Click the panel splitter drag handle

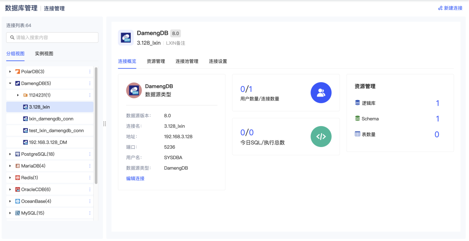click(104, 124)
